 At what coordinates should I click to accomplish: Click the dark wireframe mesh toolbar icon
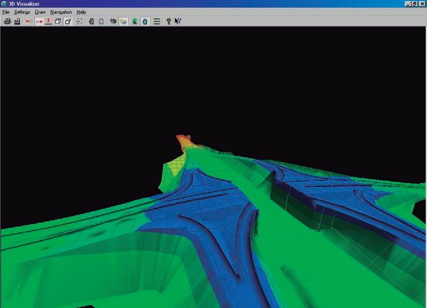(x=113, y=21)
